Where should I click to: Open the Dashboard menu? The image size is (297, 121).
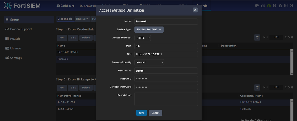click(x=65, y=6)
